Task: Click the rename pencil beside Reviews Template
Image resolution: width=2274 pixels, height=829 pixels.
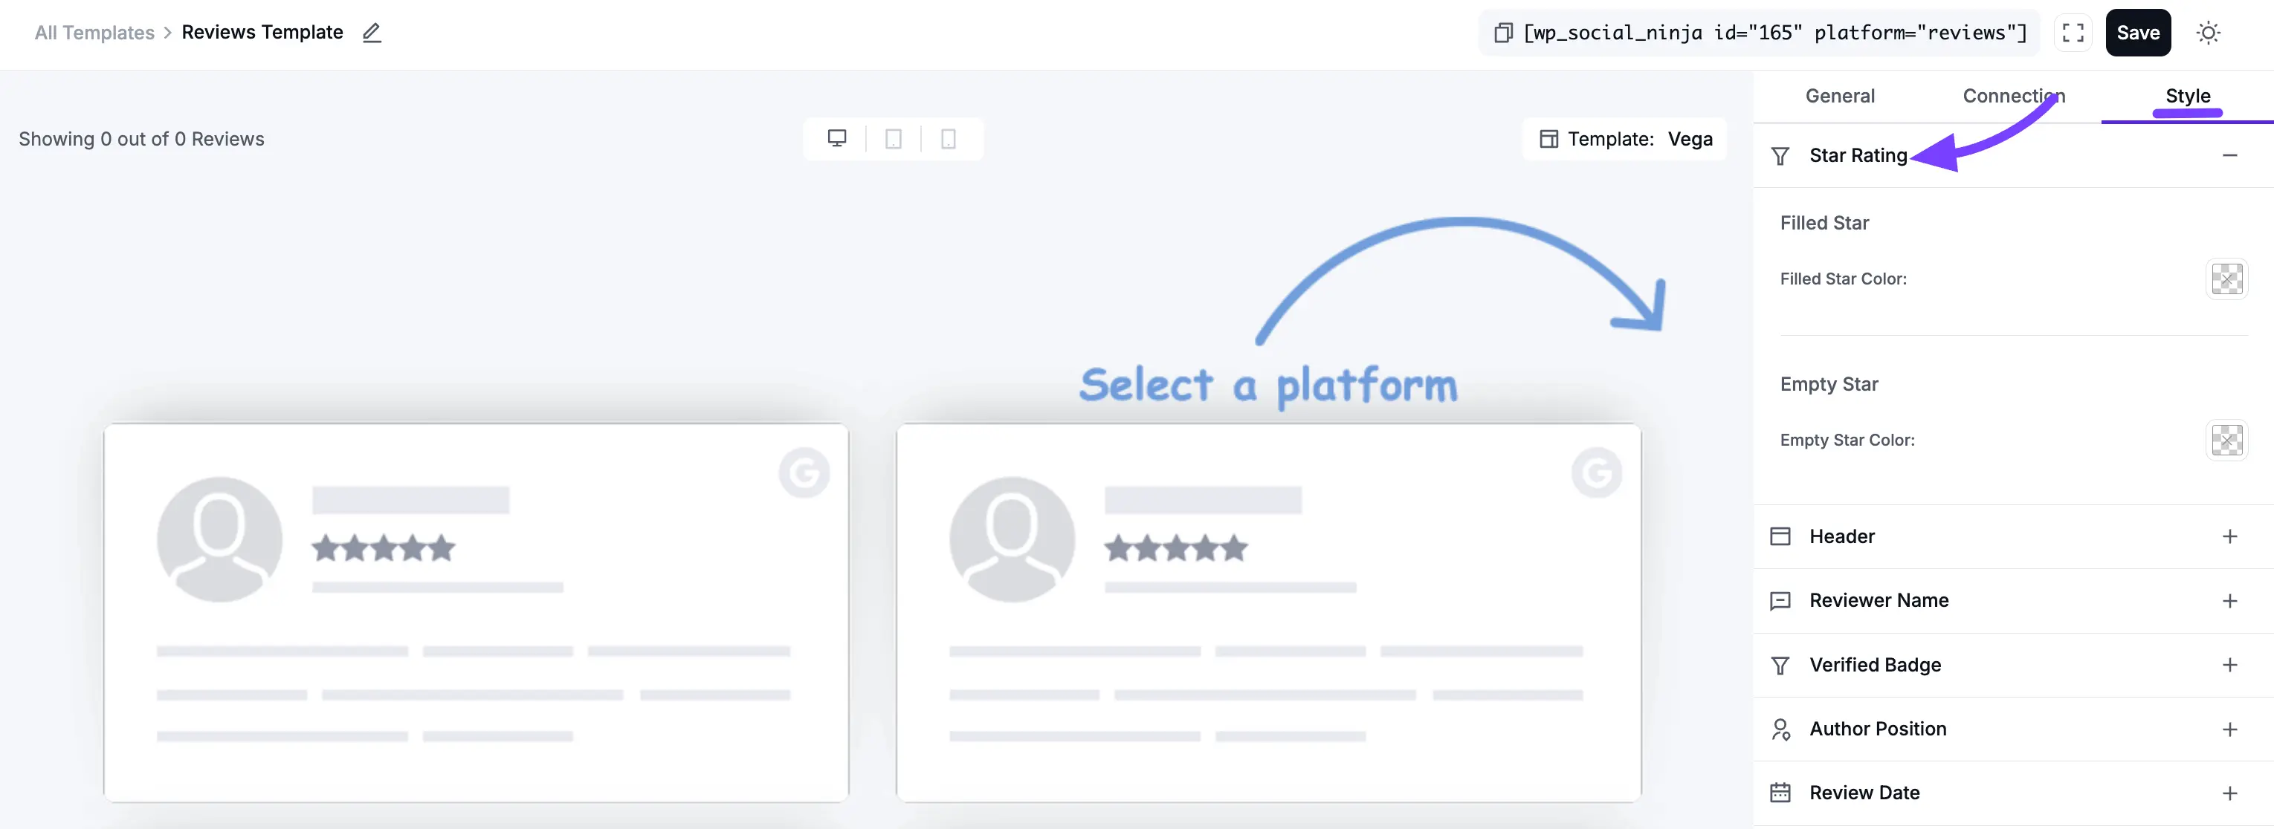Action: pyautogui.click(x=372, y=32)
